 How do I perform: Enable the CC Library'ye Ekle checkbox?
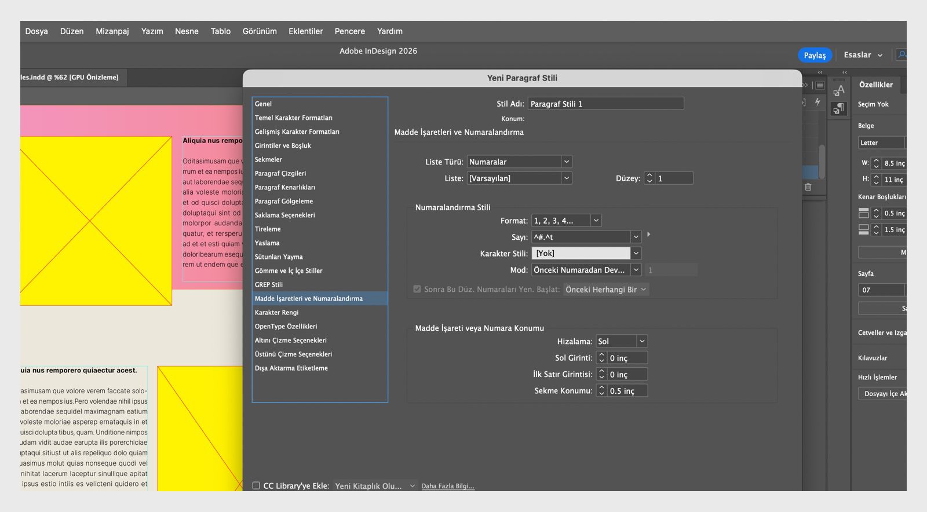(x=256, y=485)
